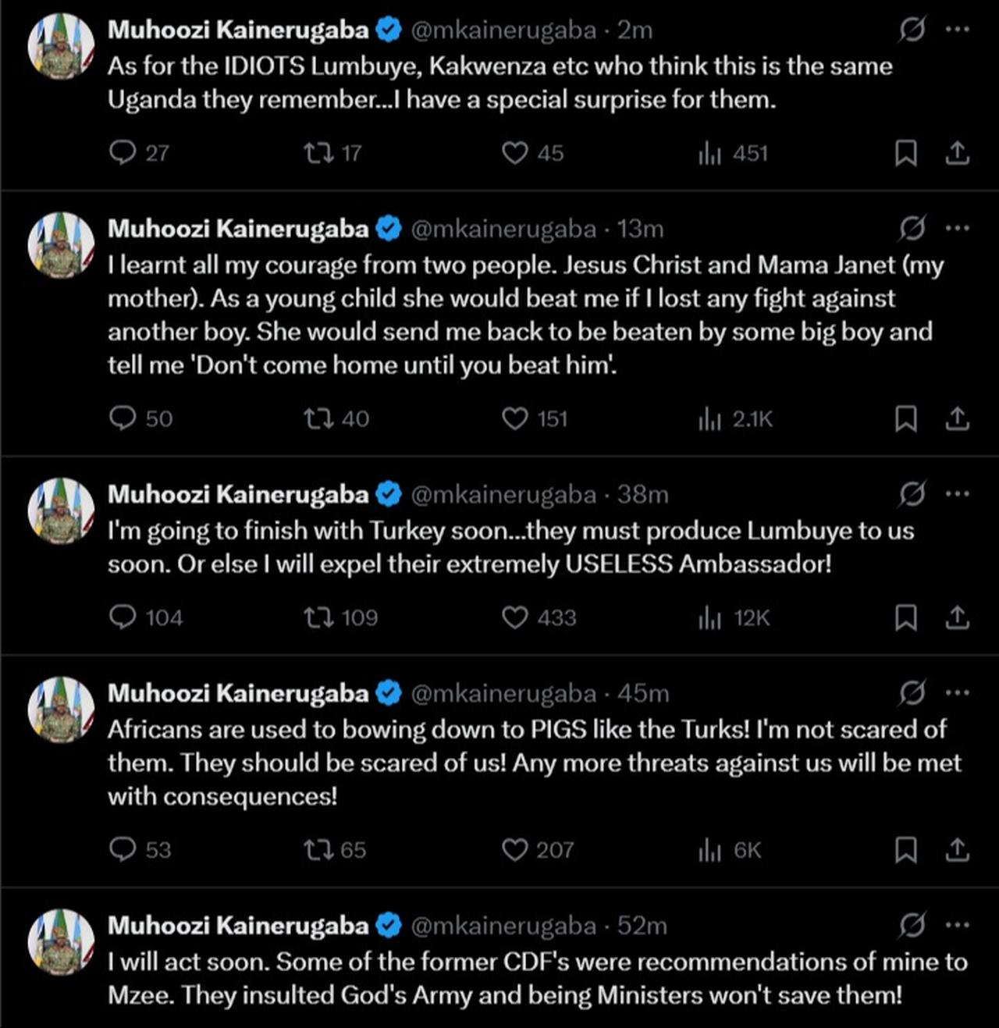Screen dimensions: 999x1028
Task: Click Muhoozi Kainerugaba's display name
Action: pos(238,30)
